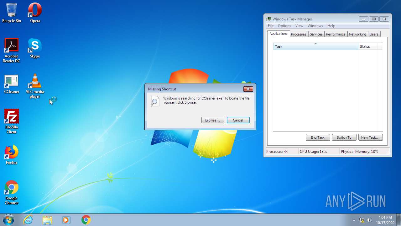The image size is (401, 226).
Task: Select the Acrobat Reader DC icon
Action: point(12,50)
